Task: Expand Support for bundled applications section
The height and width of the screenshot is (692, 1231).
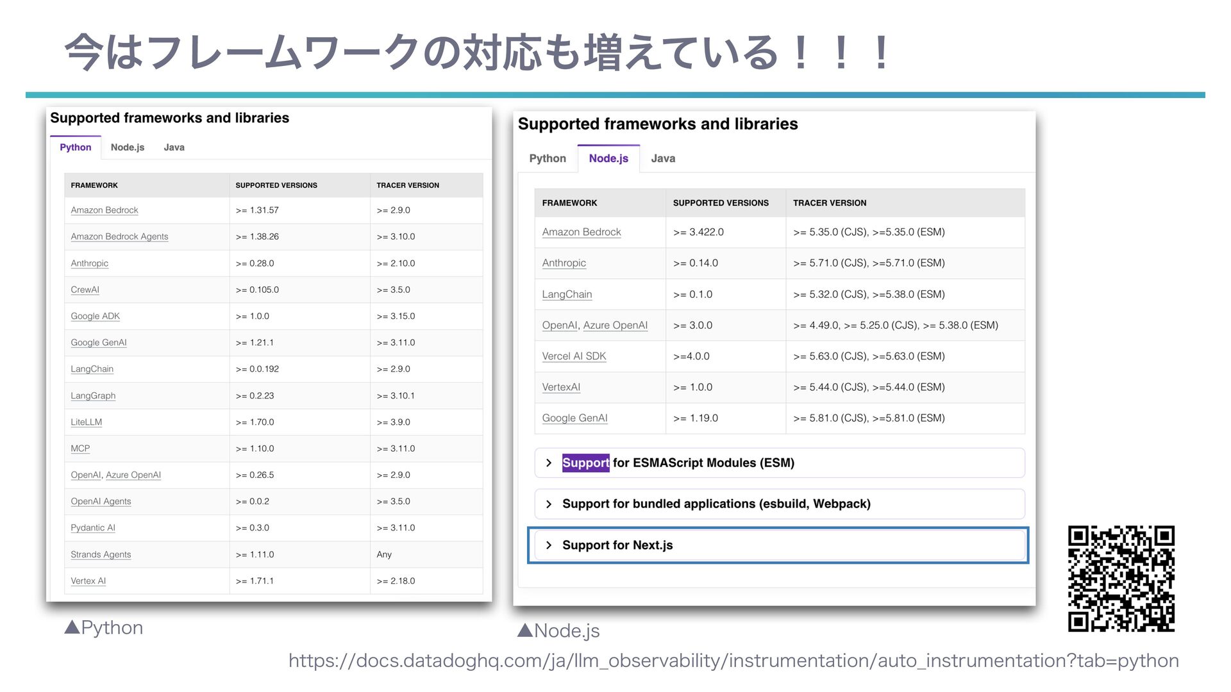Action: tap(716, 504)
